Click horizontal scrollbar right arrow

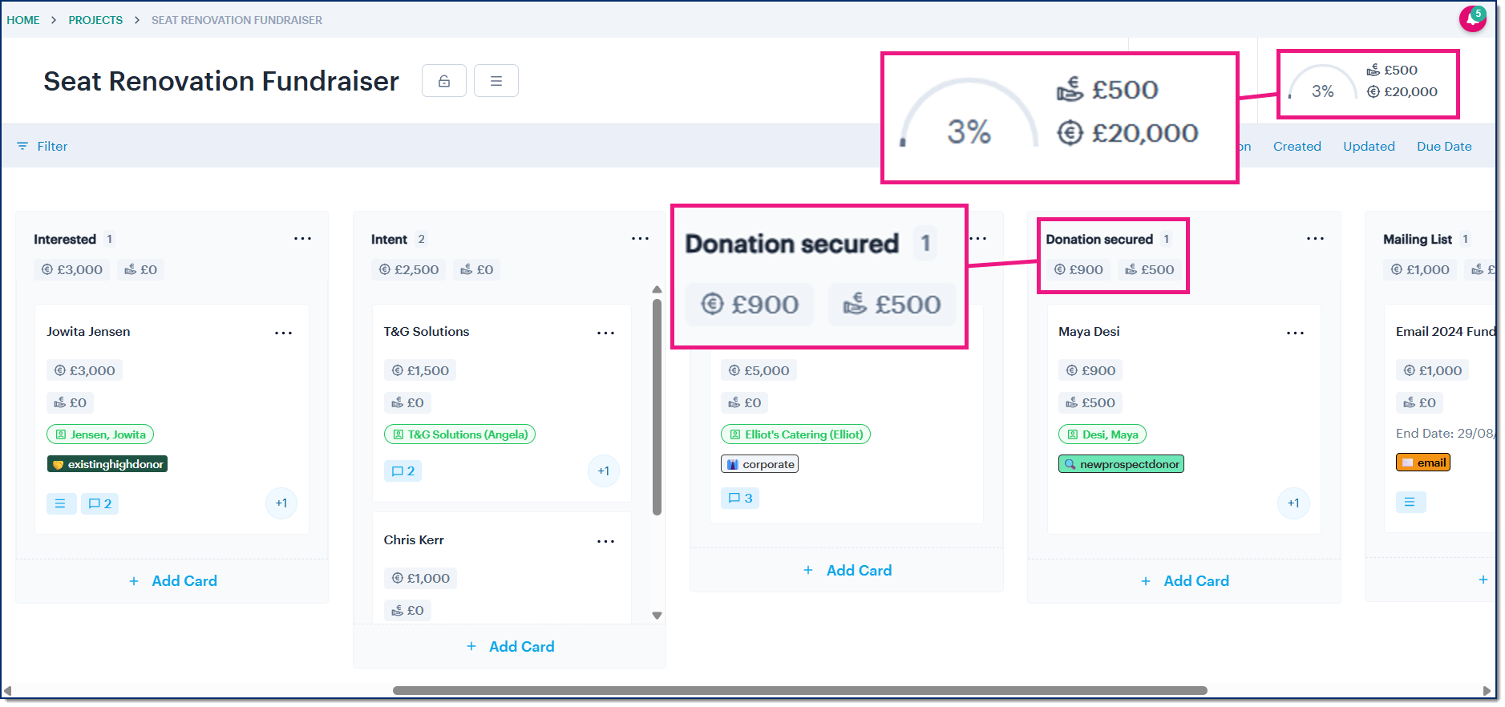tap(1487, 691)
